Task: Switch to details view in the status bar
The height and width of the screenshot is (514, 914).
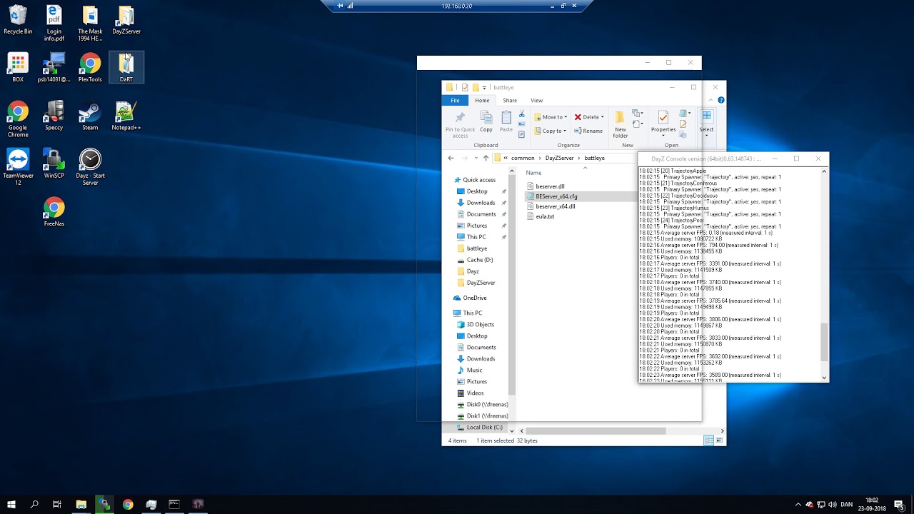Action: click(709, 440)
